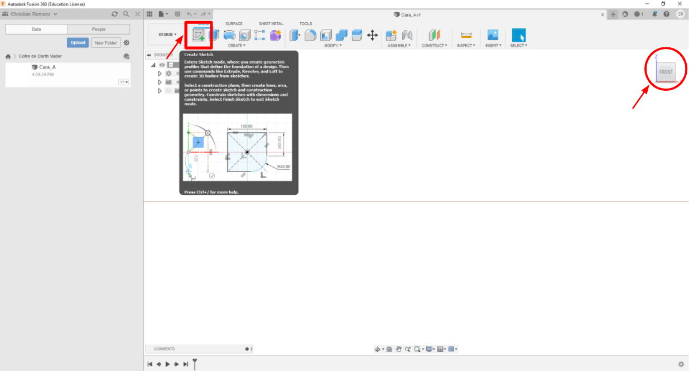Switch to the Data tab

[36, 29]
